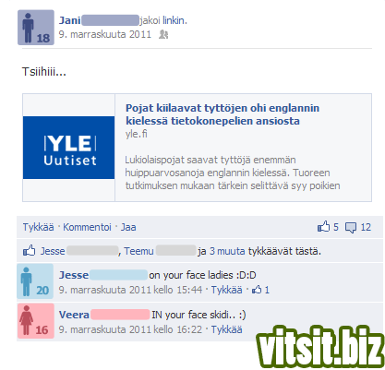
Task: Click the speech bubble icon showing 12 comments
Action: pos(351,228)
